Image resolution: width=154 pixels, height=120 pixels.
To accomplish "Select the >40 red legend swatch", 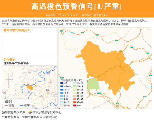I will click(73, 105).
